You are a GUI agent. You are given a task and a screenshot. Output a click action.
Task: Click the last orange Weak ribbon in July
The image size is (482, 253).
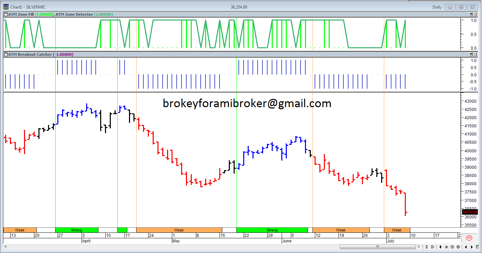point(397,230)
